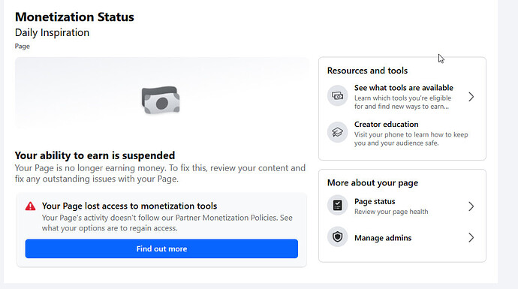The height and width of the screenshot is (289, 518).
Task: Click the Monetization Status heading
Action: 74,17
